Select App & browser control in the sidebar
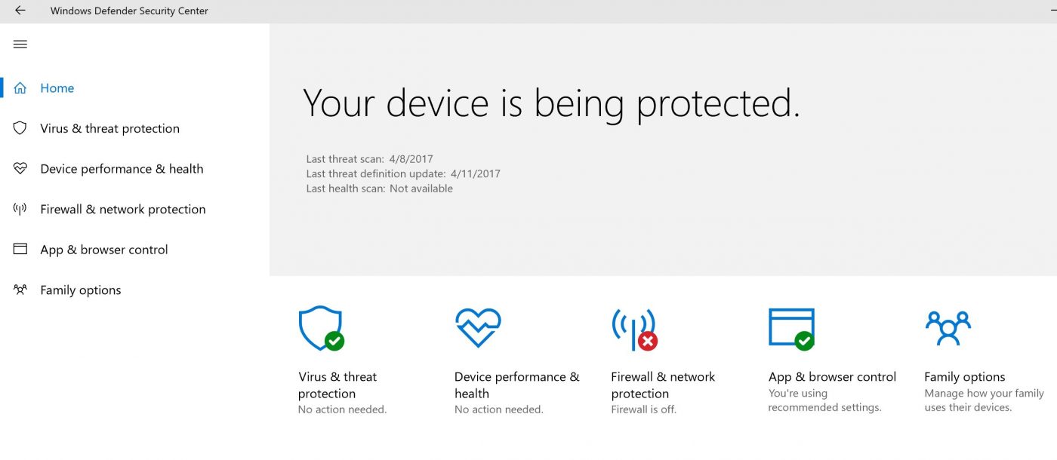This screenshot has width=1057, height=460. (103, 249)
